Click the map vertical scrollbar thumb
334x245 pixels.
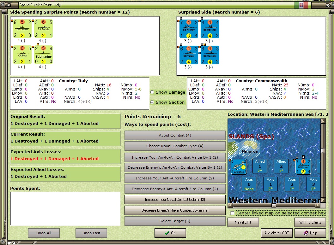(x=323, y=150)
